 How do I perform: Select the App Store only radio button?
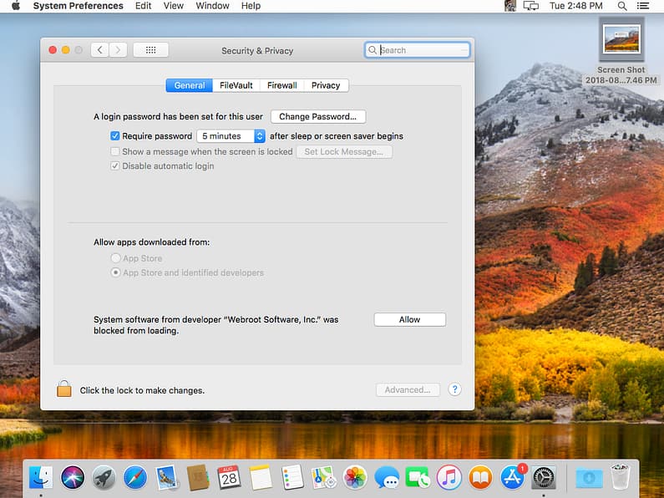[x=116, y=259]
